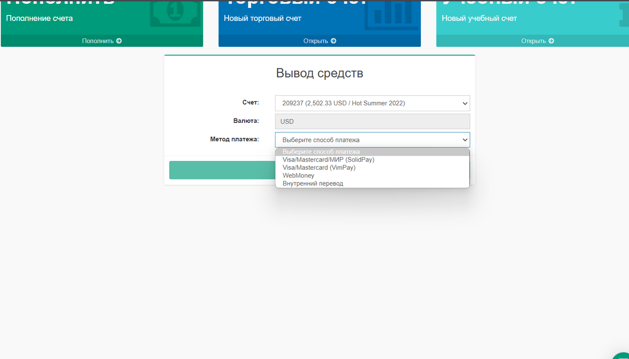The width and height of the screenshot is (629, 359).
Task: Select Внутренний перевод option
Action: click(373, 183)
